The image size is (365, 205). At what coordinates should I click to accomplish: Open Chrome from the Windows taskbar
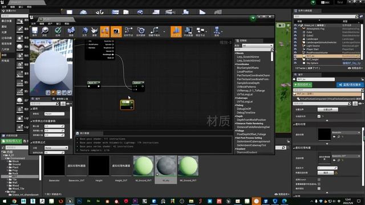[x=14, y=201]
